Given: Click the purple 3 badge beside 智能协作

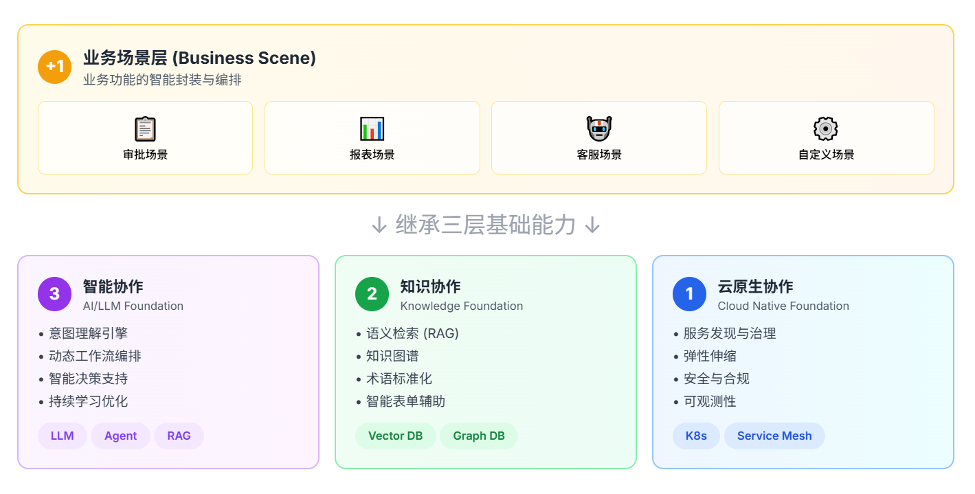Looking at the screenshot, I should coord(54,293).
